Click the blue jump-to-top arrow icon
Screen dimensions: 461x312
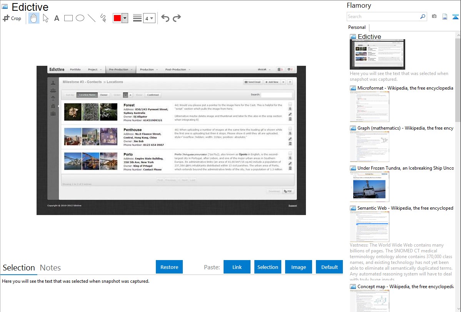(455, 17)
